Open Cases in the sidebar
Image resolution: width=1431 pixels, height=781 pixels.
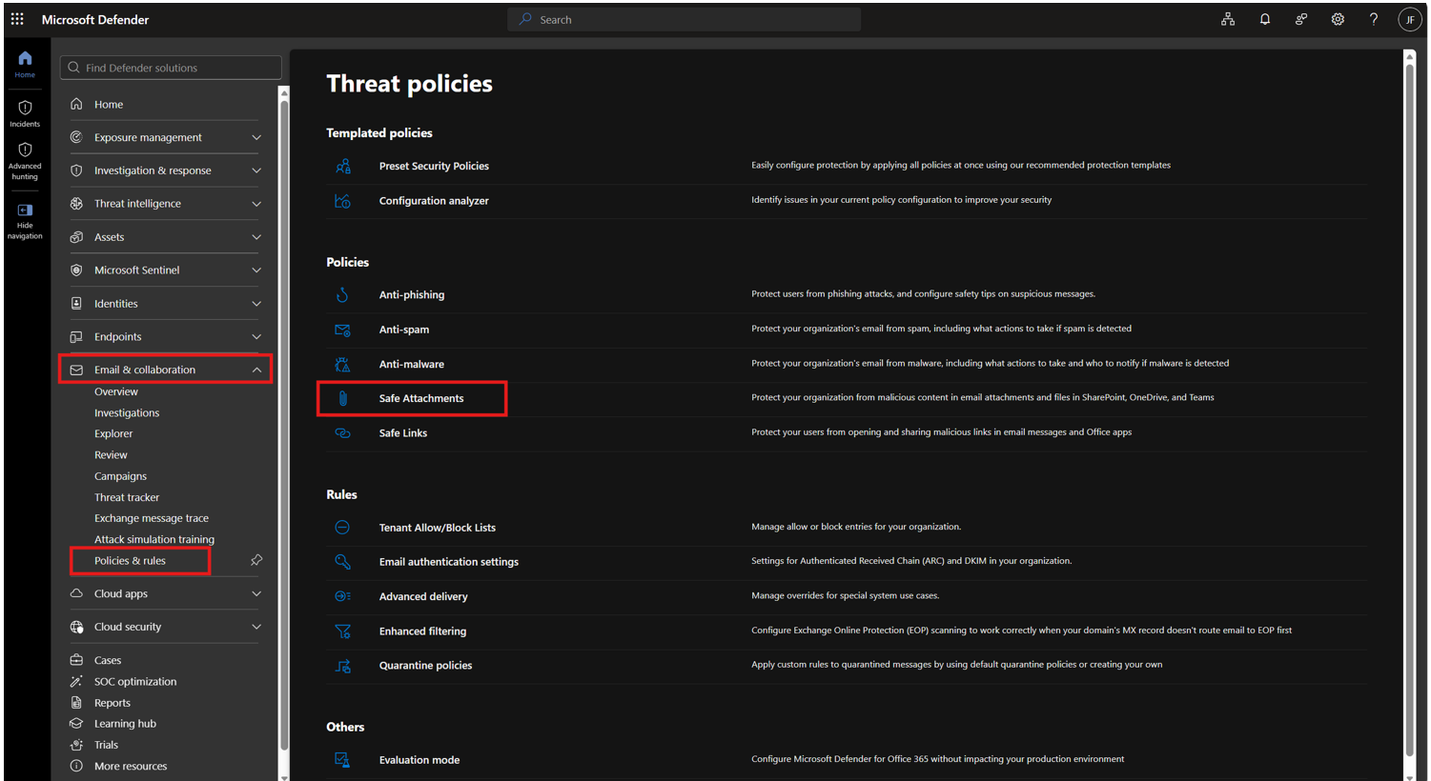[x=108, y=660]
